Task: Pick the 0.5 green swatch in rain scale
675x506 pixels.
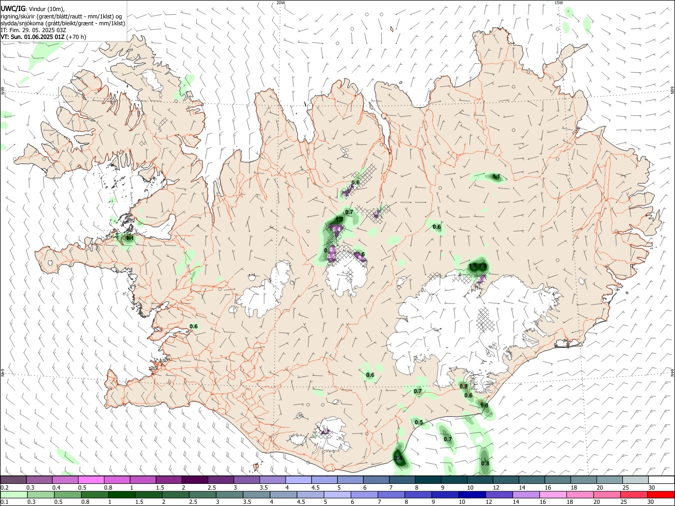Action: point(67,495)
